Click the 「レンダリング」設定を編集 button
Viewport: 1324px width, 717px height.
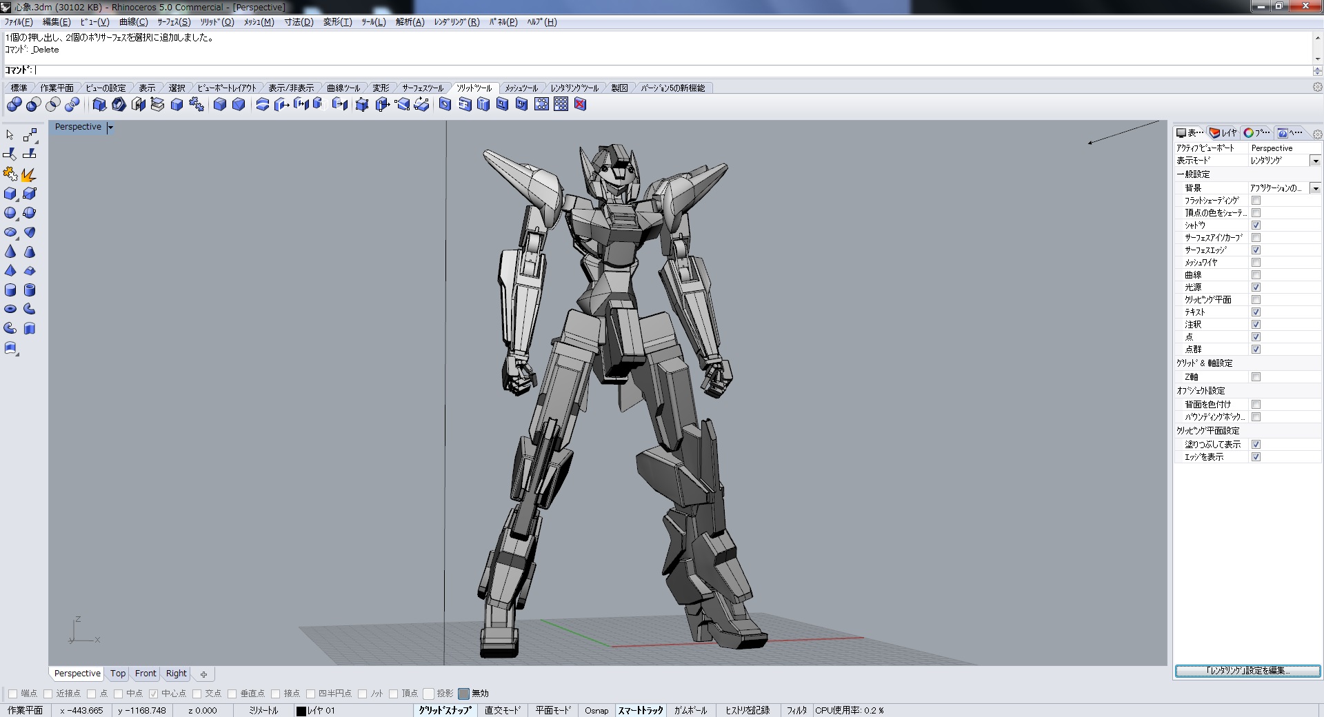(1247, 671)
